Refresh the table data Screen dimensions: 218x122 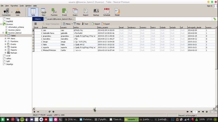pyautogui.click(x=49, y=111)
